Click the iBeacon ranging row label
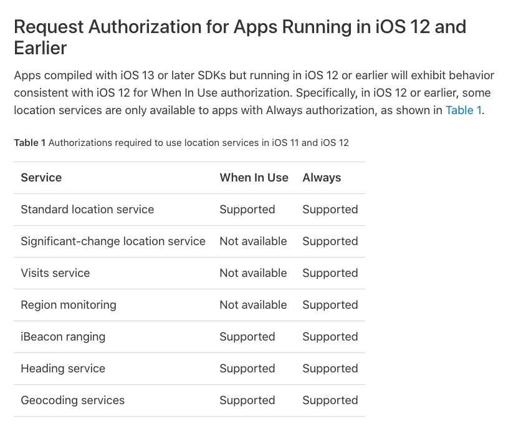 coord(63,337)
